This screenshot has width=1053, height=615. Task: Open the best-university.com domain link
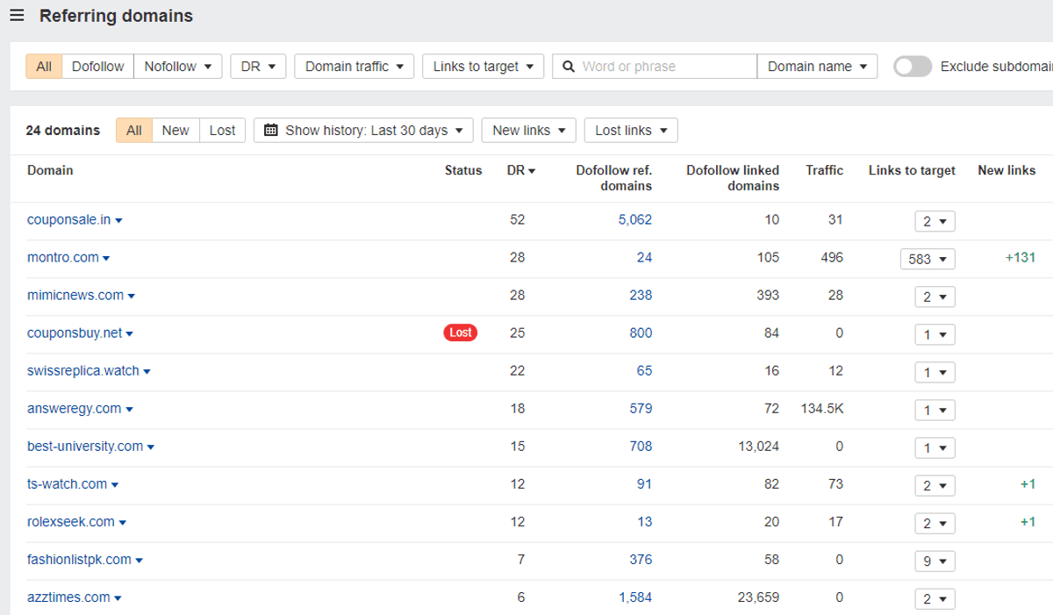pos(85,446)
